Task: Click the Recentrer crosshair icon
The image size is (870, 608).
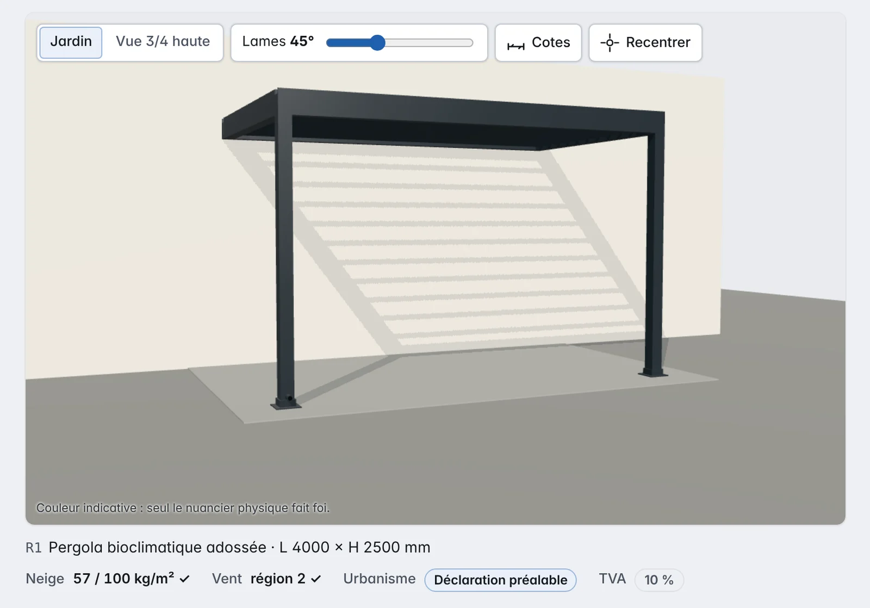Action: 610,42
